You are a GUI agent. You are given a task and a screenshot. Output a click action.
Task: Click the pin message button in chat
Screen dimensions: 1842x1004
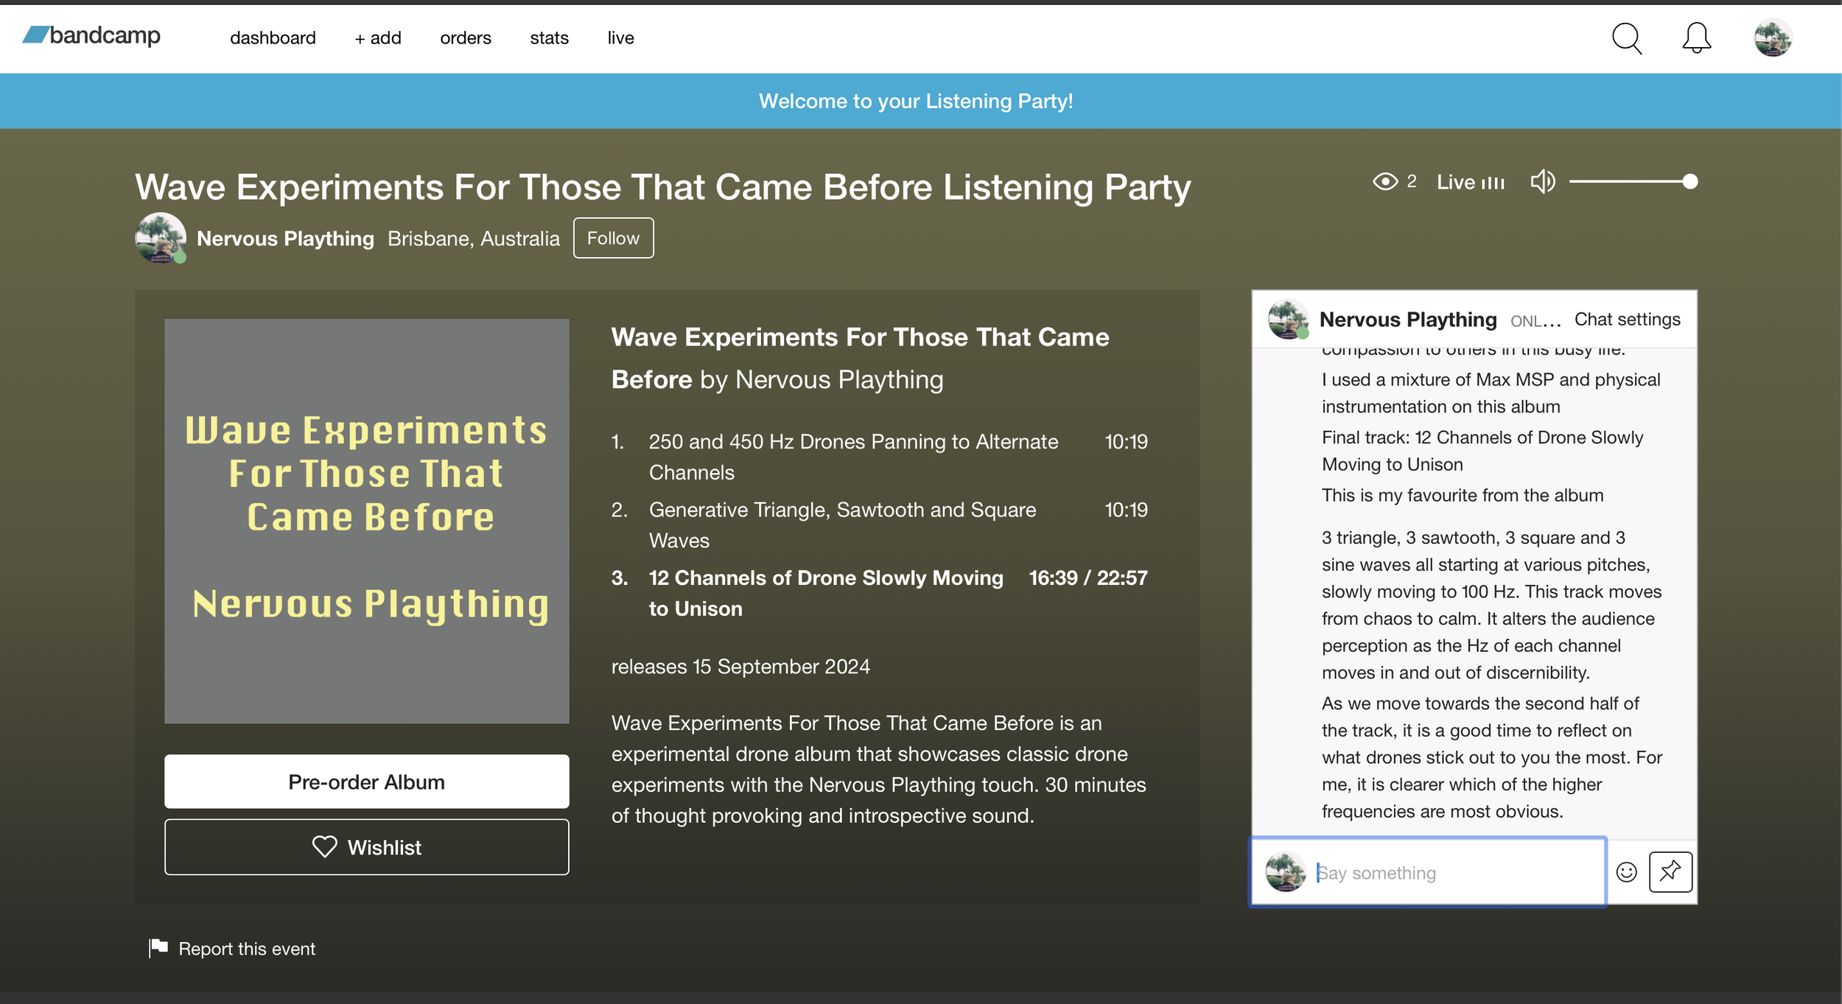(1670, 871)
